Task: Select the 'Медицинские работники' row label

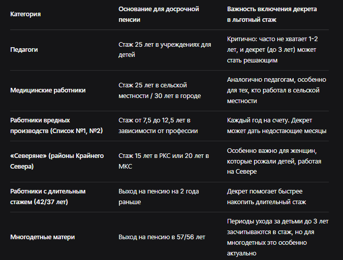Action: [48, 90]
